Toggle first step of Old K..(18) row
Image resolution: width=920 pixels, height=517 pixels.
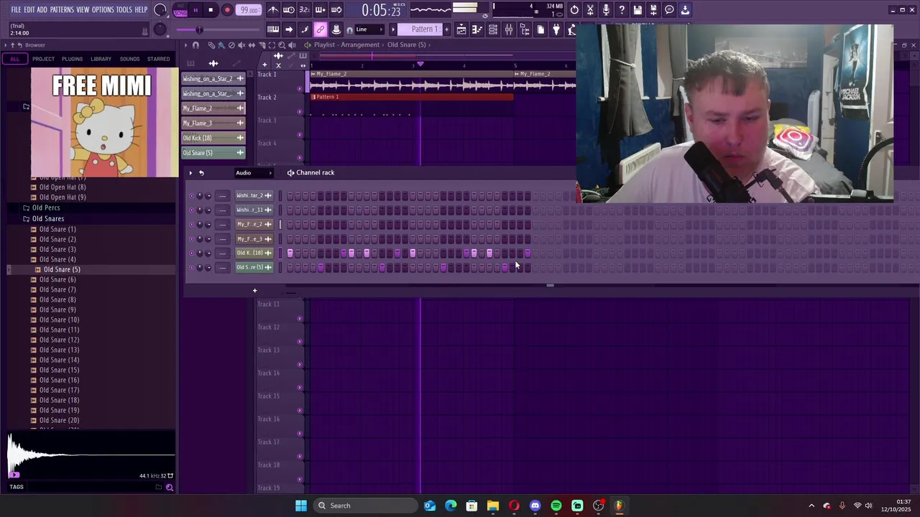[x=290, y=253]
